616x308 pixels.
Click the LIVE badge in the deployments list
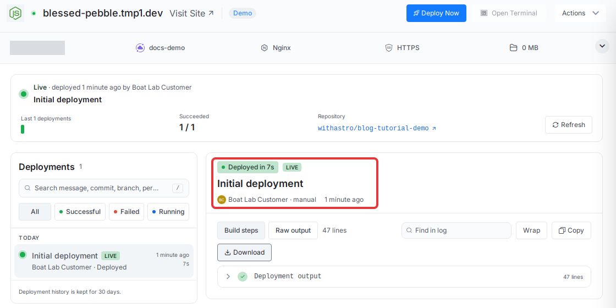click(111, 256)
